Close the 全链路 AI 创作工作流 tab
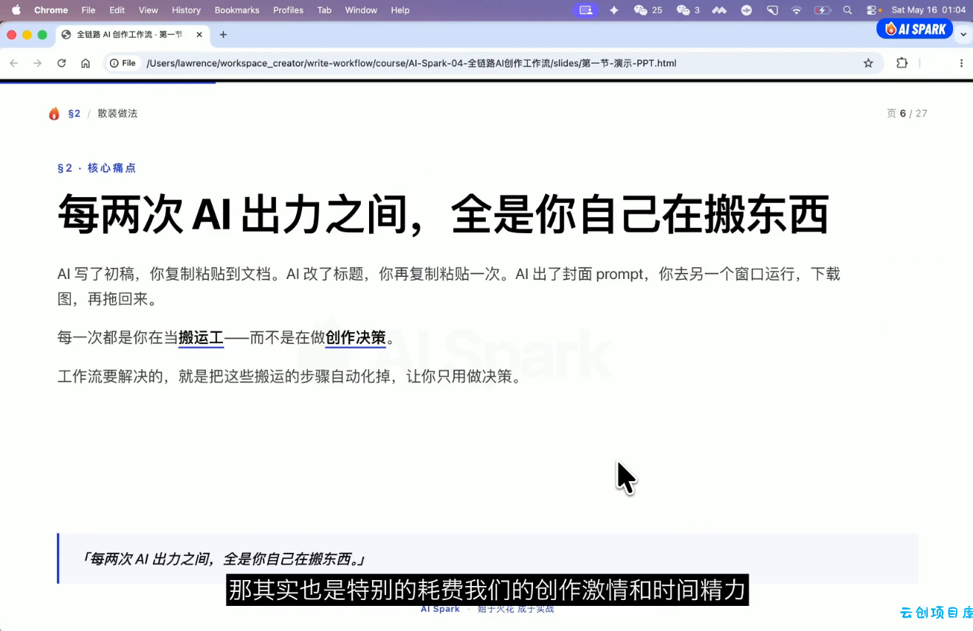The width and height of the screenshot is (973, 631). click(x=199, y=35)
